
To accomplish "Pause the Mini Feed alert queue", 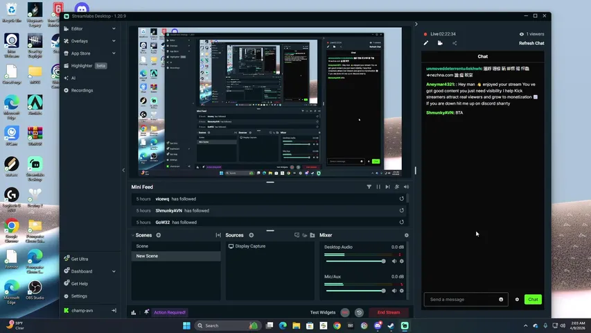I will 378,187.
